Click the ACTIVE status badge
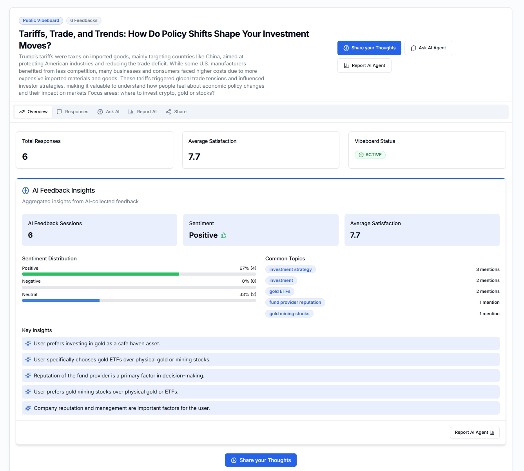The width and height of the screenshot is (524, 471). pyautogui.click(x=370, y=155)
